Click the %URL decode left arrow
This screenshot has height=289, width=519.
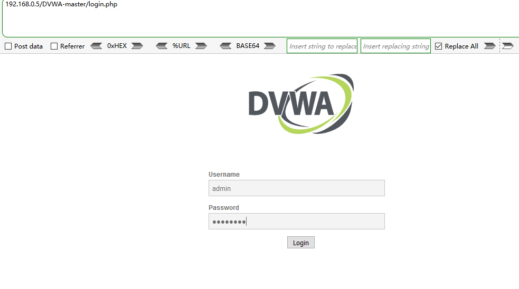162,46
